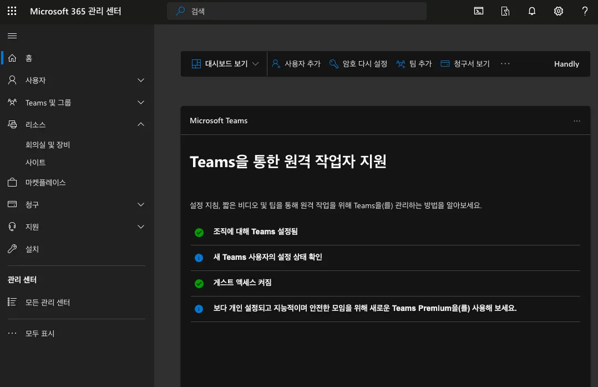Open 새 Teams 사용자의 설정 상태 확인 row

point(385,258)
